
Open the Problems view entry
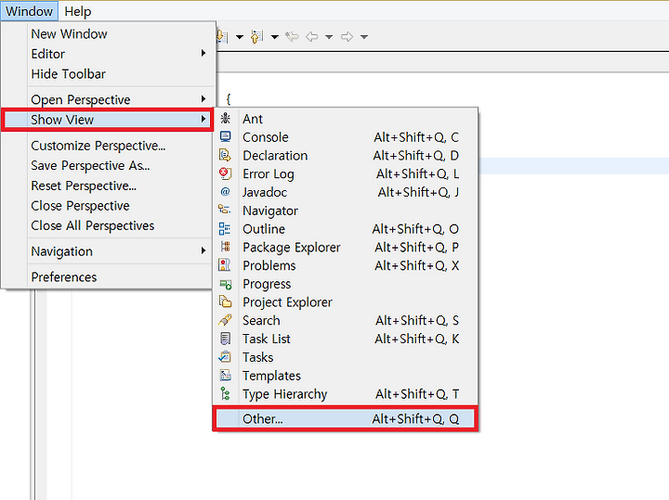[345, 265]
